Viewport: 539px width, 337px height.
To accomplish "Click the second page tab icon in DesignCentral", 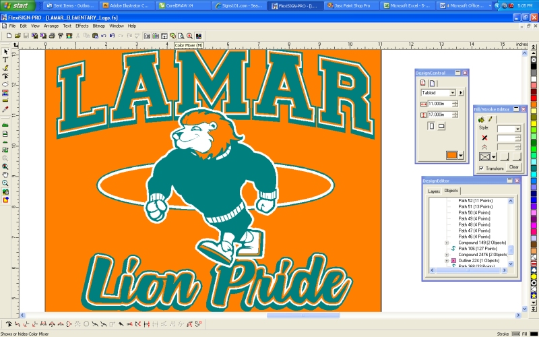I will (x=432, y=83).
